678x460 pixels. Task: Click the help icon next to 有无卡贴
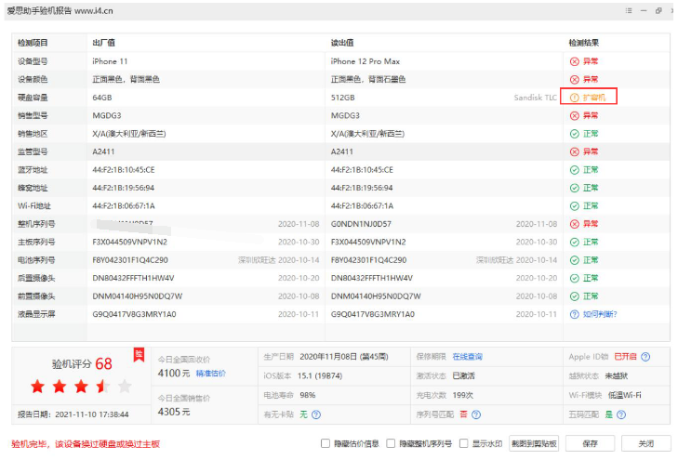pos(316,414)
